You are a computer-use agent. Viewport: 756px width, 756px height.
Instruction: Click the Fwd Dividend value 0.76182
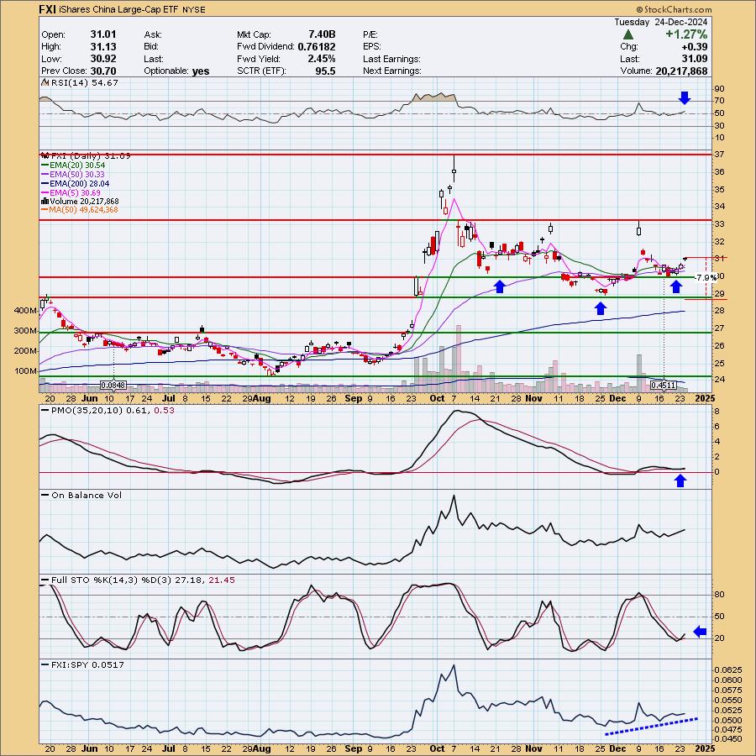point(317,46)
